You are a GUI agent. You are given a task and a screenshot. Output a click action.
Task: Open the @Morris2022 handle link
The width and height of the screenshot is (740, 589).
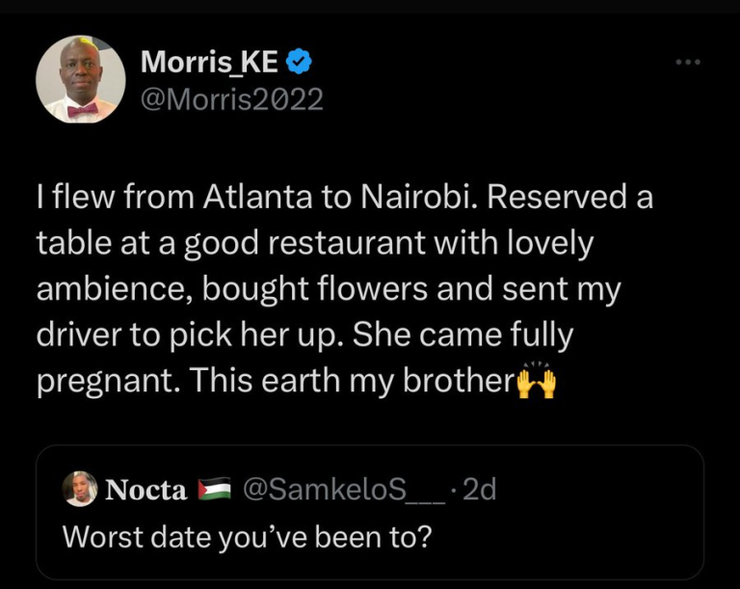pyautogui.click(x=232, y=98)
